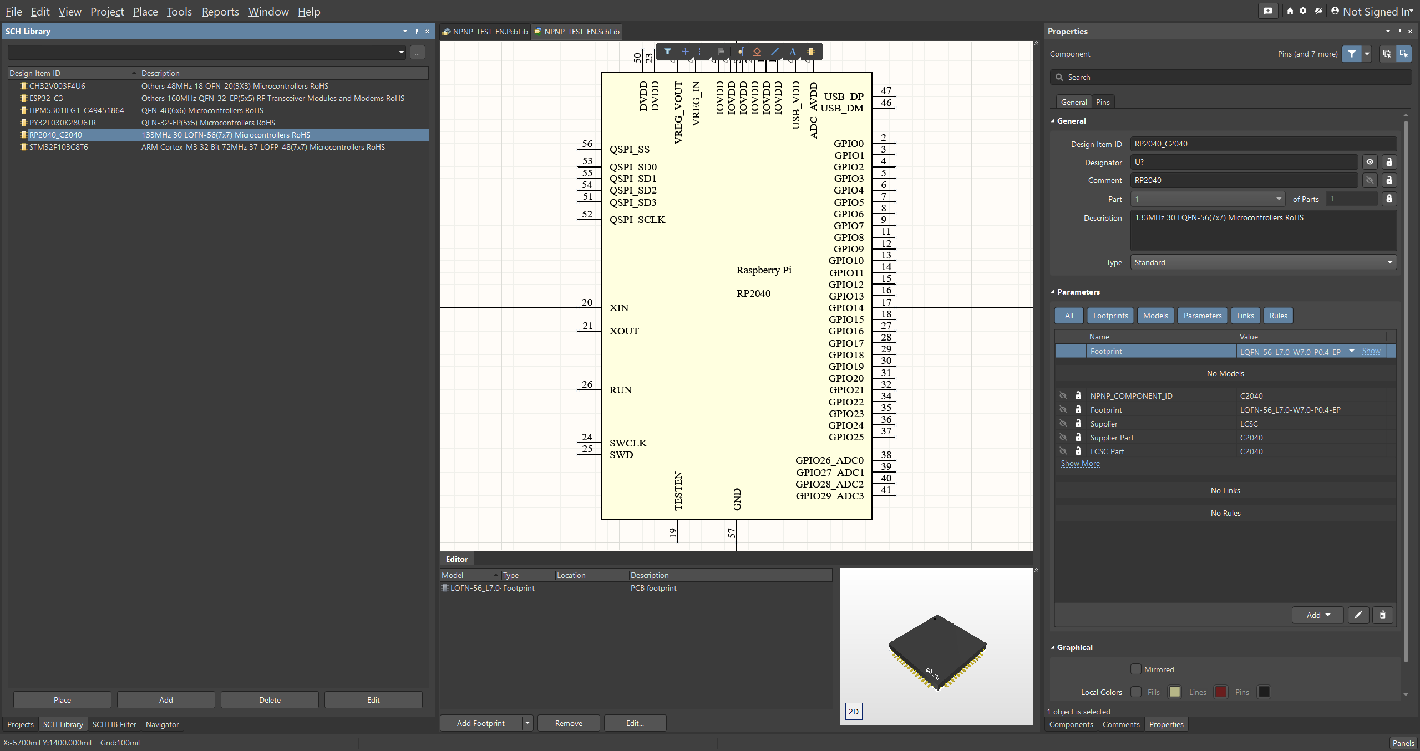Click the Add Component Part chip icon

(x=811, y=52)
